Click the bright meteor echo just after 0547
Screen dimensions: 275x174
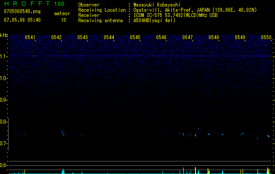click(195, 135)
